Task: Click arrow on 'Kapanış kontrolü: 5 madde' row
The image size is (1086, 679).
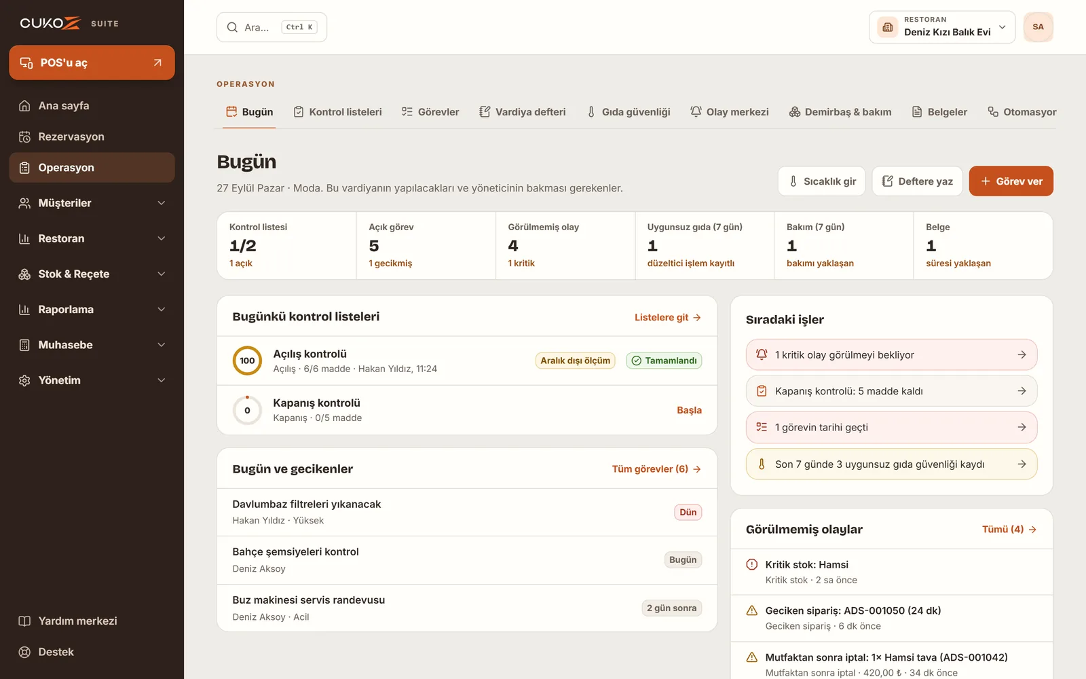Action: (1022, 391)
